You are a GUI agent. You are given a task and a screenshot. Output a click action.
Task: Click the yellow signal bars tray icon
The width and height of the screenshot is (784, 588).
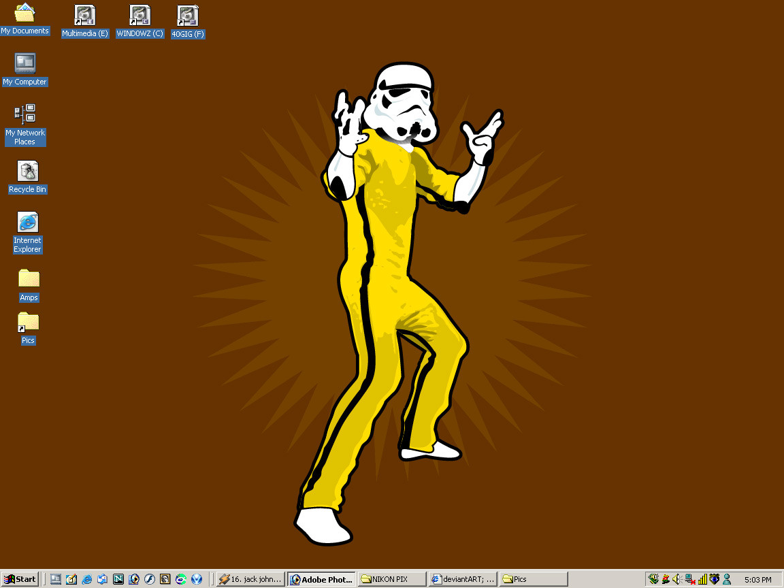click(x=702, y=579)
